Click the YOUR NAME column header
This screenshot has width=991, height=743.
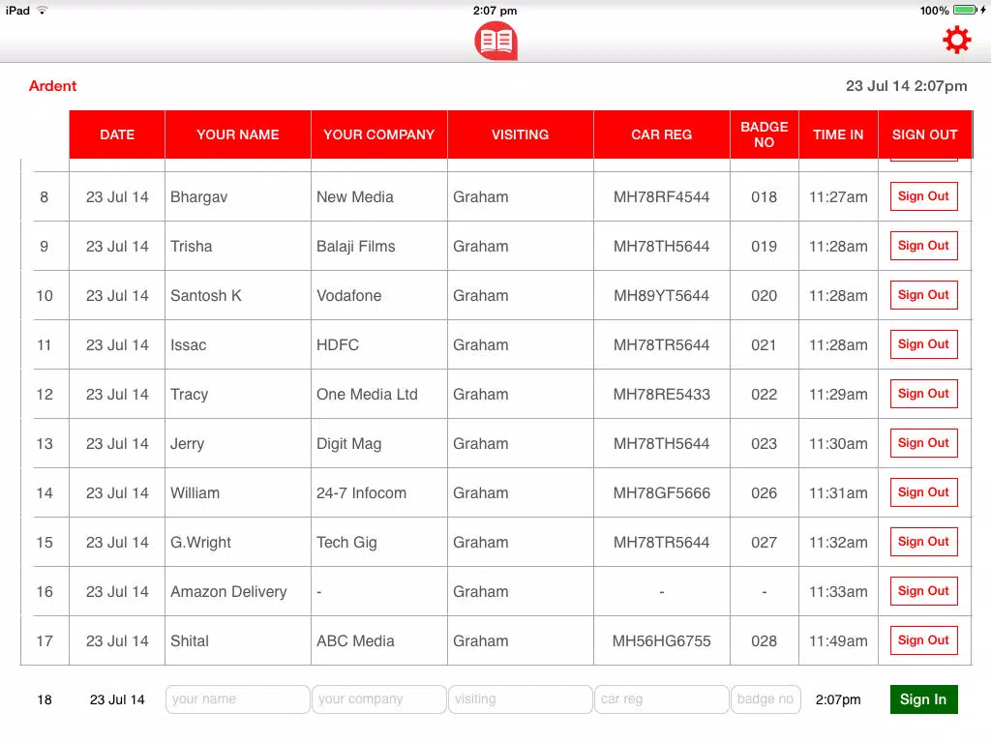[238, 134]
